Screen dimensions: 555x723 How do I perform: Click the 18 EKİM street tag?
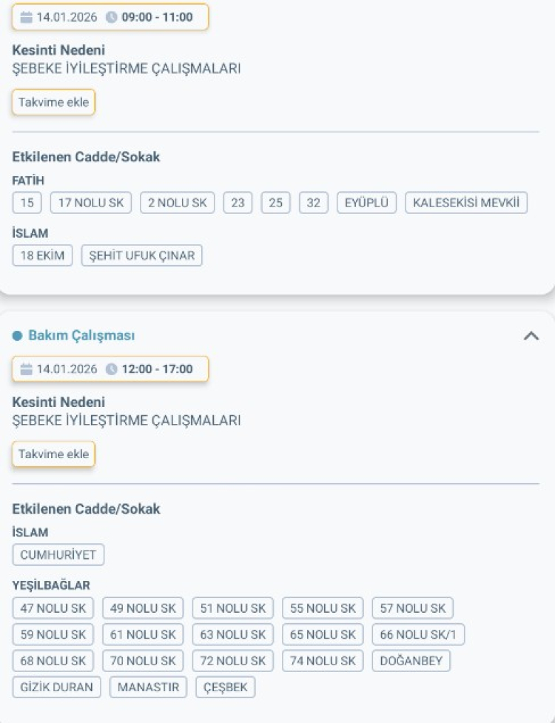pos(43,256)
